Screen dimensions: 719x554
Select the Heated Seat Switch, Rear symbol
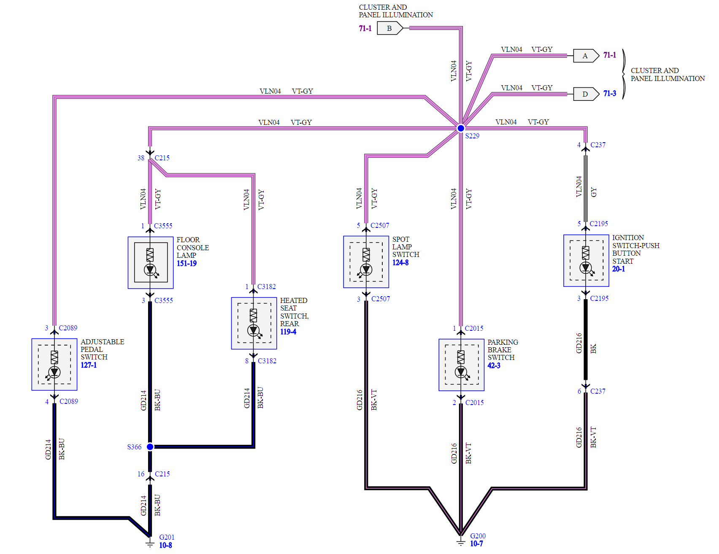pyautogui.click(x=254, y=323)
